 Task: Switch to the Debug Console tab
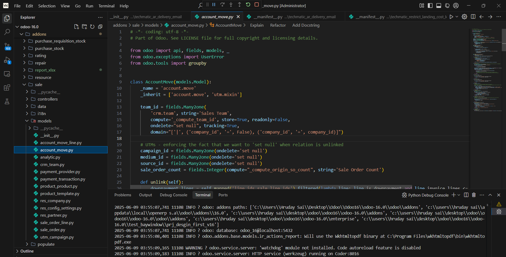[174, 195]
